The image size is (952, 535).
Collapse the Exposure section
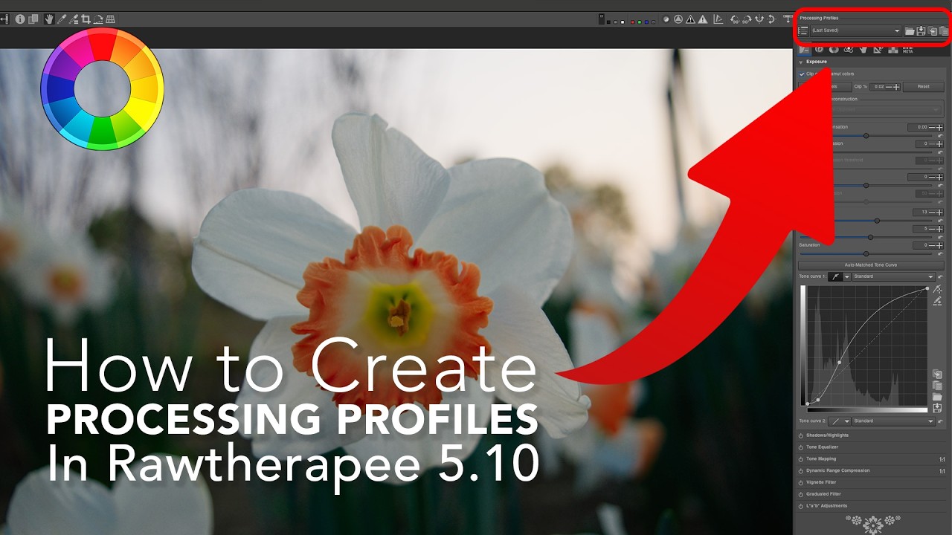(801, 62)
